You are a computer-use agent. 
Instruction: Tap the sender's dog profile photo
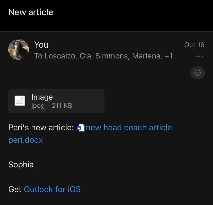click(x=19, y=49)
